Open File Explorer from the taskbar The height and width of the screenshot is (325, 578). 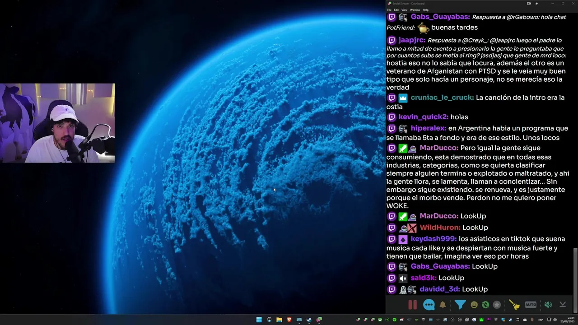tap(279, 320)
